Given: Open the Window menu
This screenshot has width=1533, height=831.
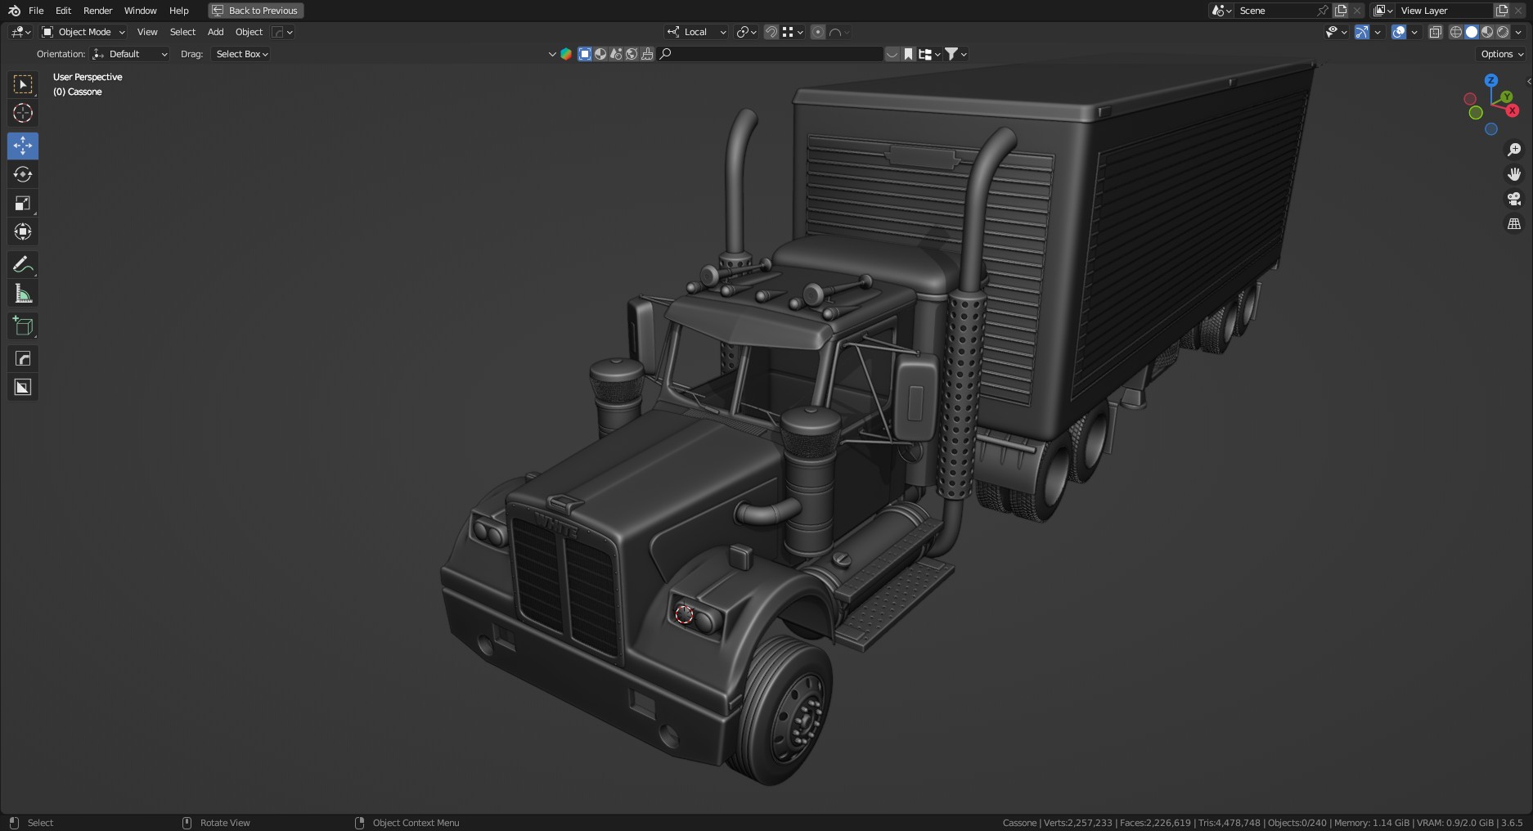Looking at the screenshot, I should pyautogui.click(x=140, y=11).
